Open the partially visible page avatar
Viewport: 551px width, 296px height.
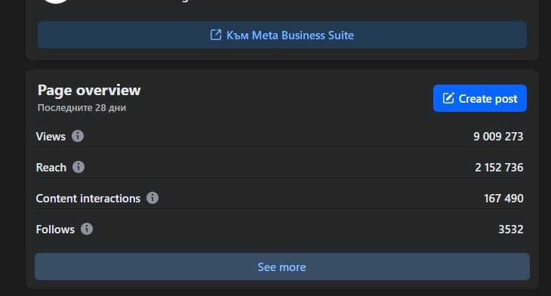coord(56,2)
